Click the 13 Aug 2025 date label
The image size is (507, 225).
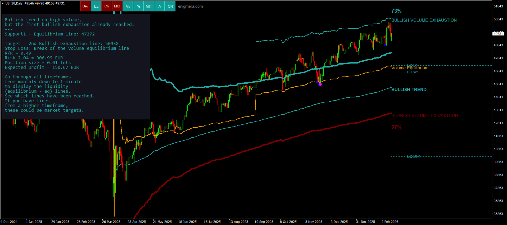click(239, 222)
